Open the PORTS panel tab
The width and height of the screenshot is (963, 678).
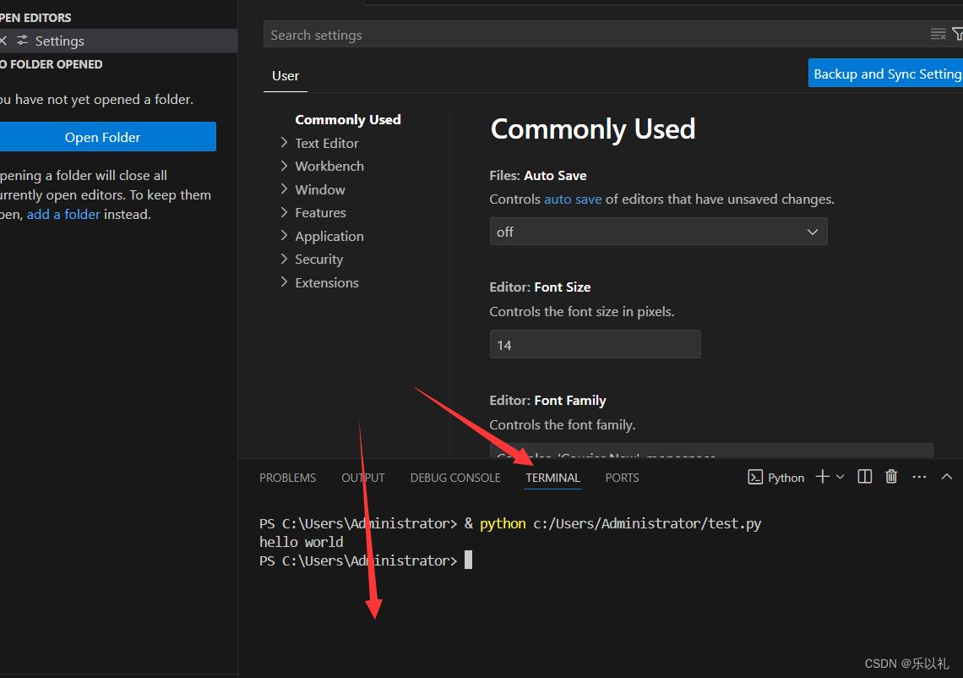622,478
